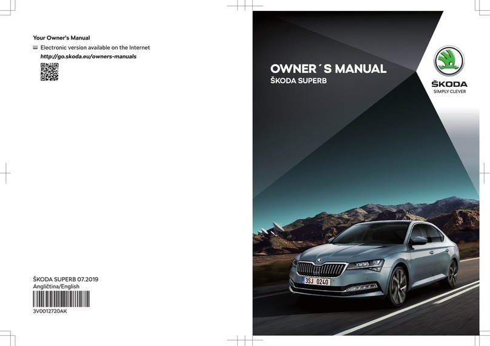Click the satellite dishes in the cover background

click(x=271, y=229)
